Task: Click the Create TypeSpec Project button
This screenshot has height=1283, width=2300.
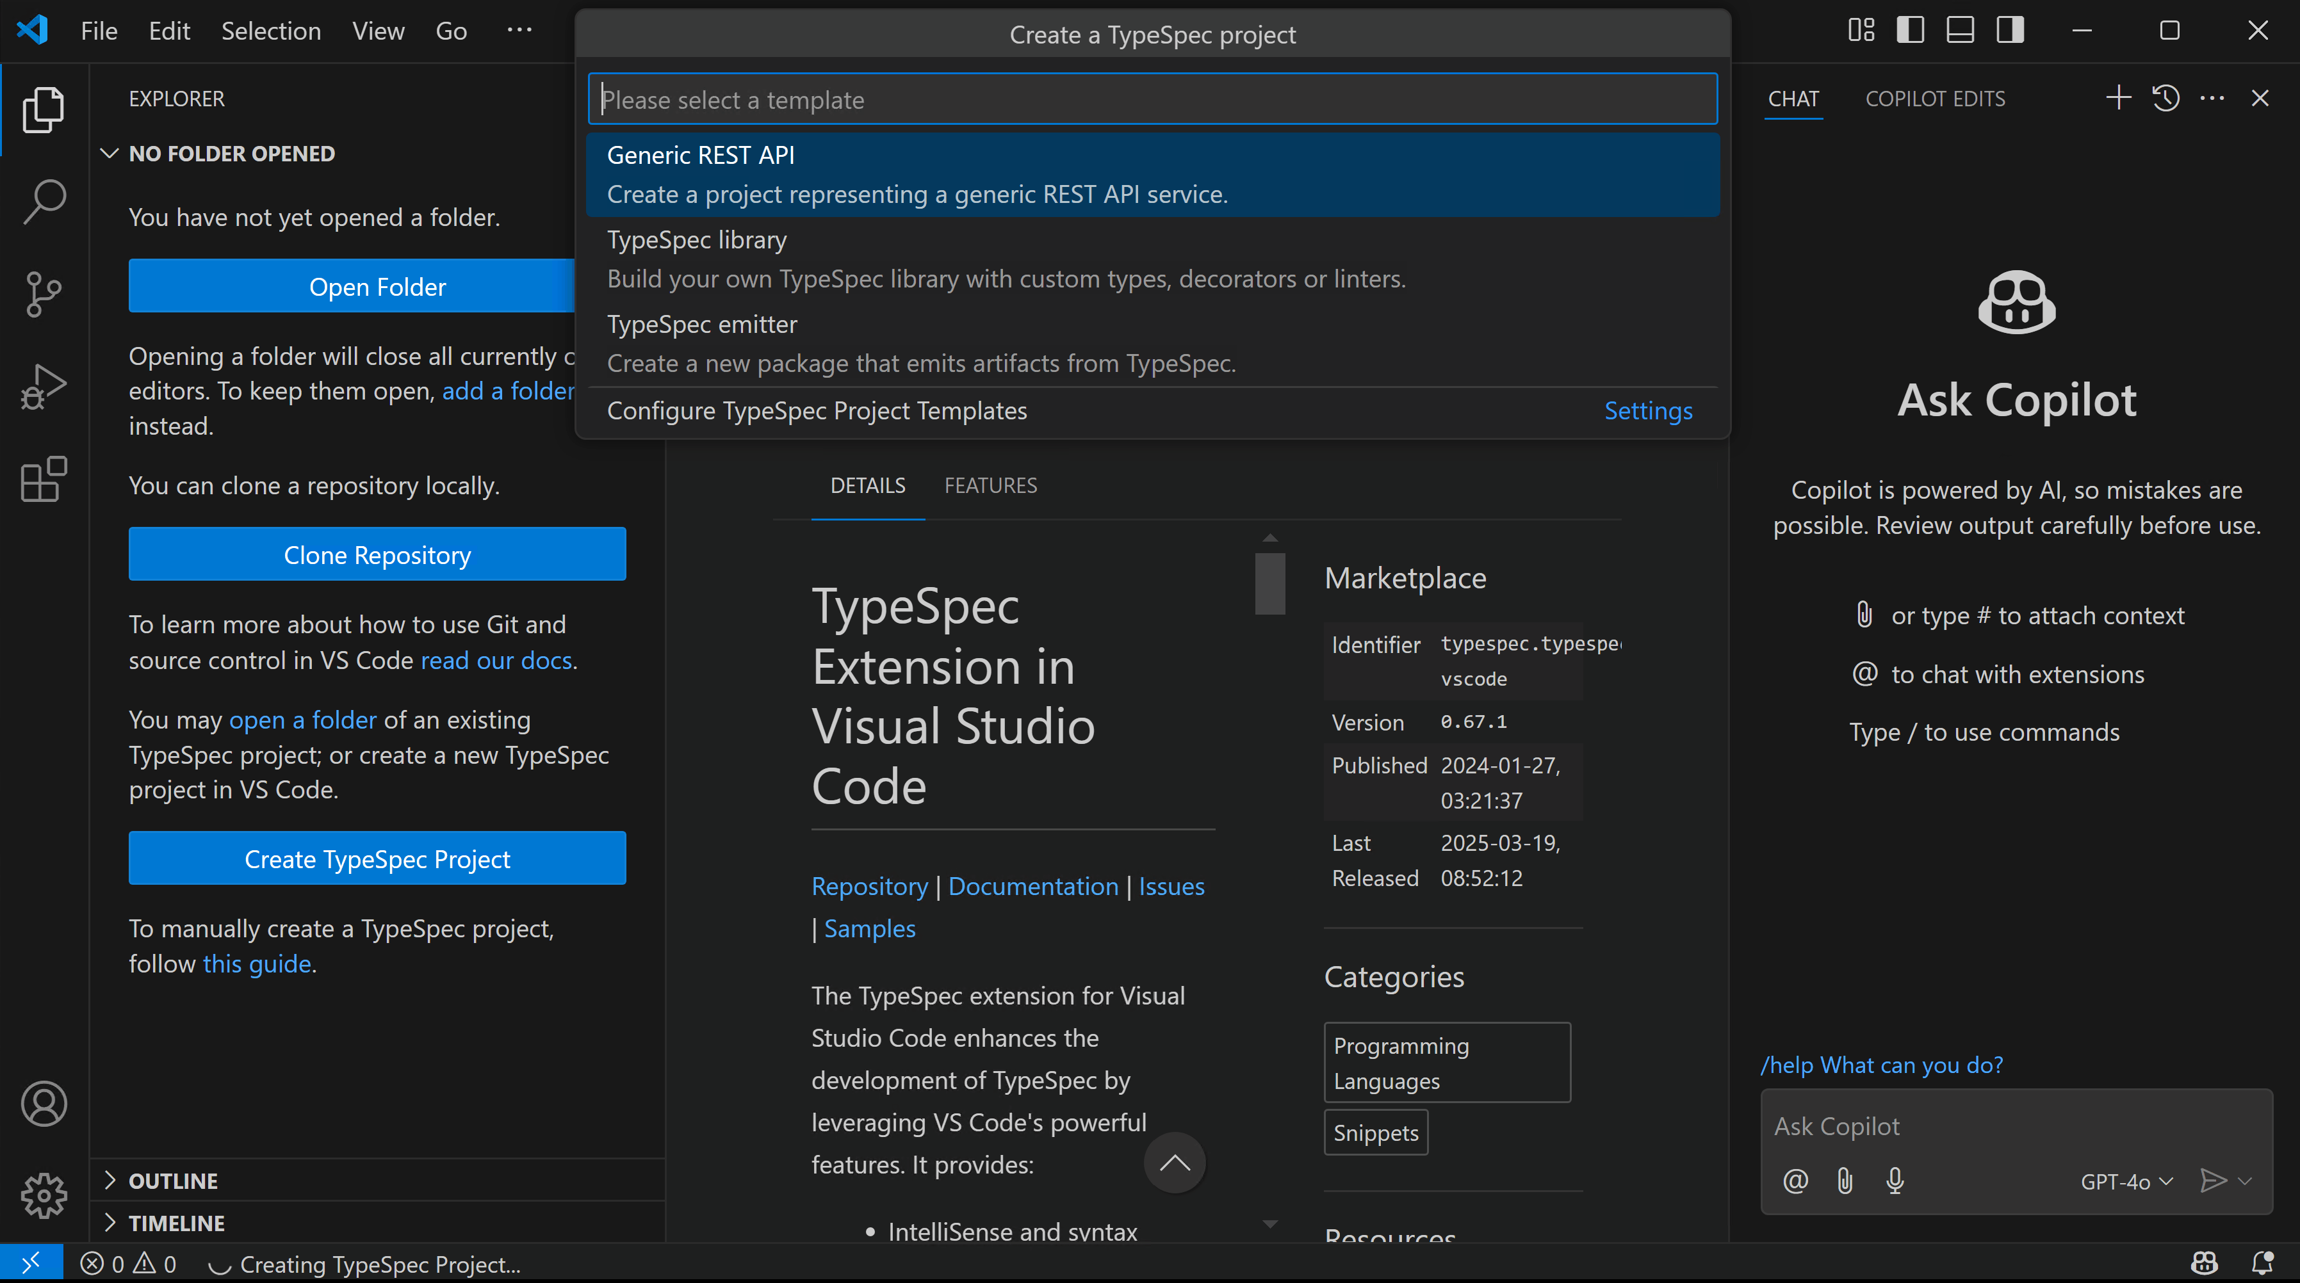Action: [377, 859]
